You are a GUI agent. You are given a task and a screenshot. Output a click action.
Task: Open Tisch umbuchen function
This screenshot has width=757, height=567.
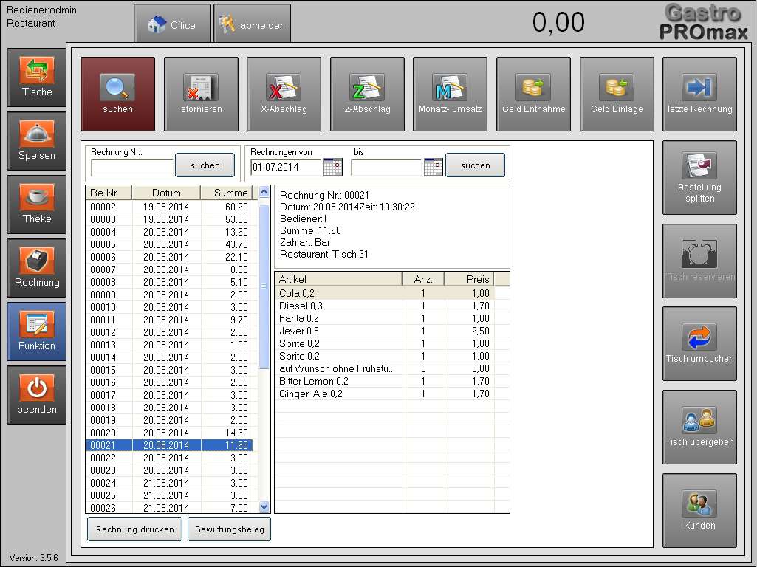pos(700,344)
